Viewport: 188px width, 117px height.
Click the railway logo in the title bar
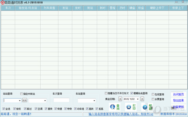[x=3, y=2]
